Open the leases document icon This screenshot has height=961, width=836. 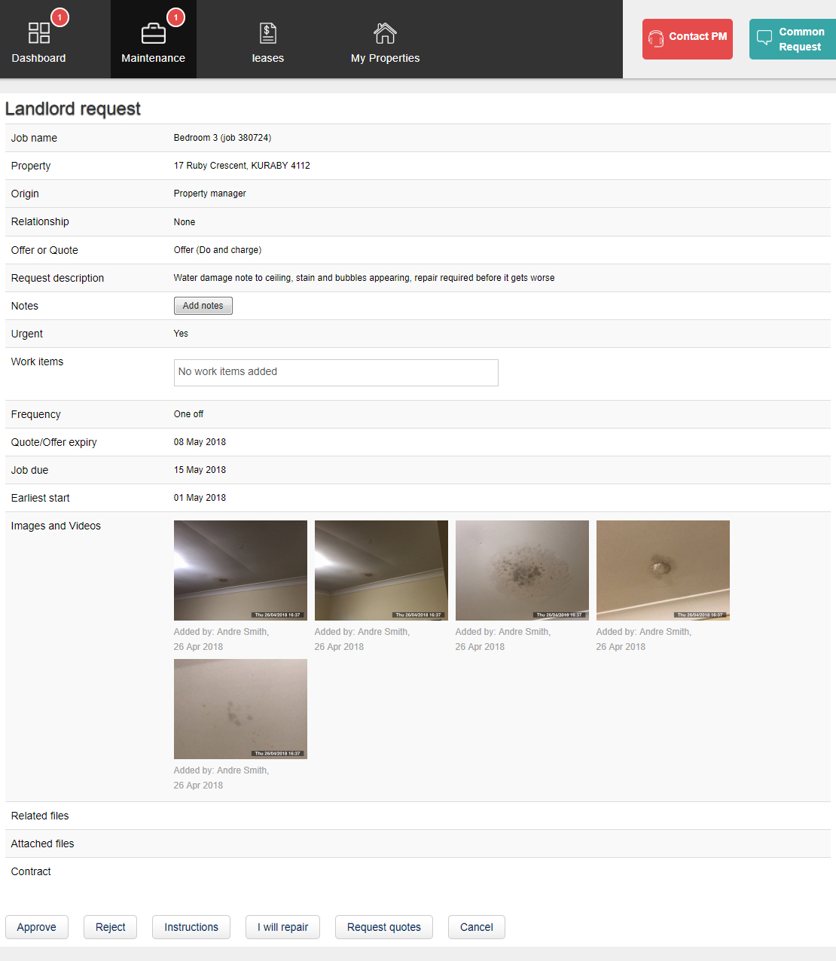click(268, 33)
